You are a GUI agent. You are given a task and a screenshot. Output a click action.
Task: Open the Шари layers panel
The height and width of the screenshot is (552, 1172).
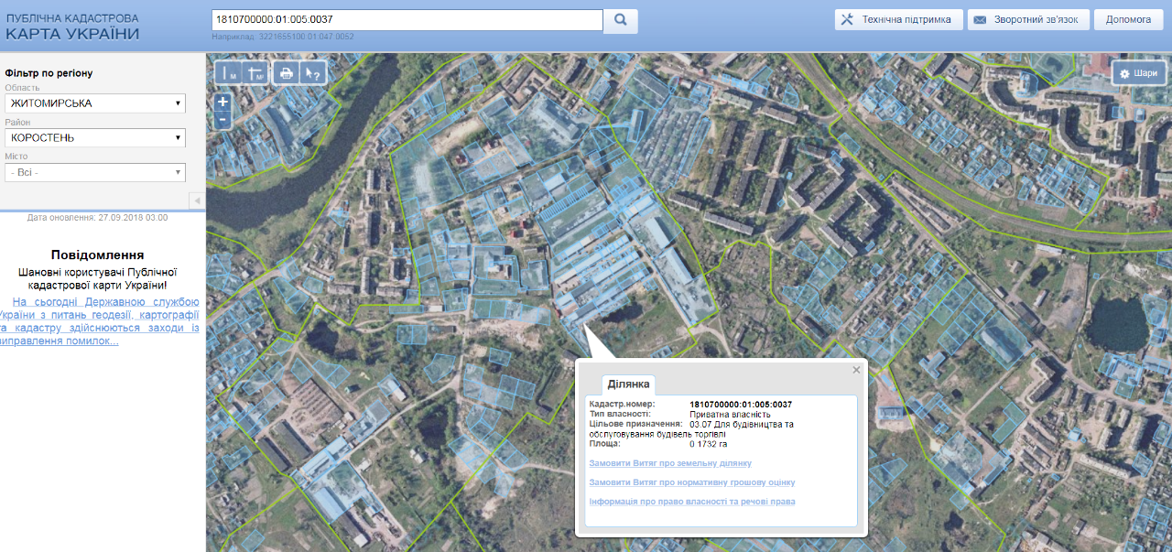point(1139,73)
